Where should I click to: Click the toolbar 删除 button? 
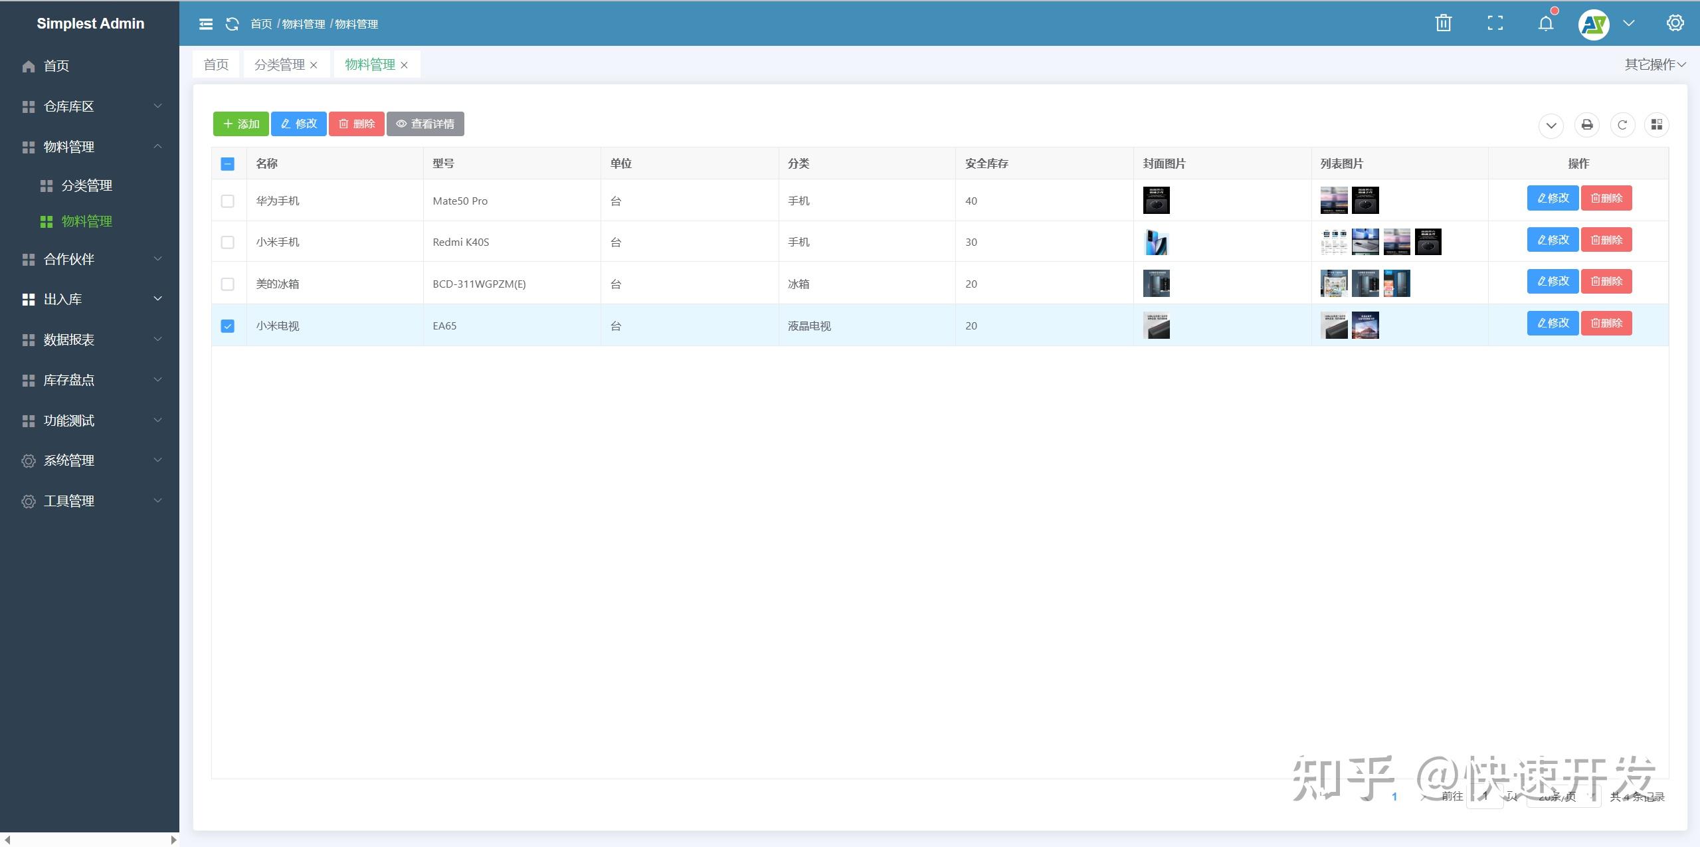tap(357, 124)
